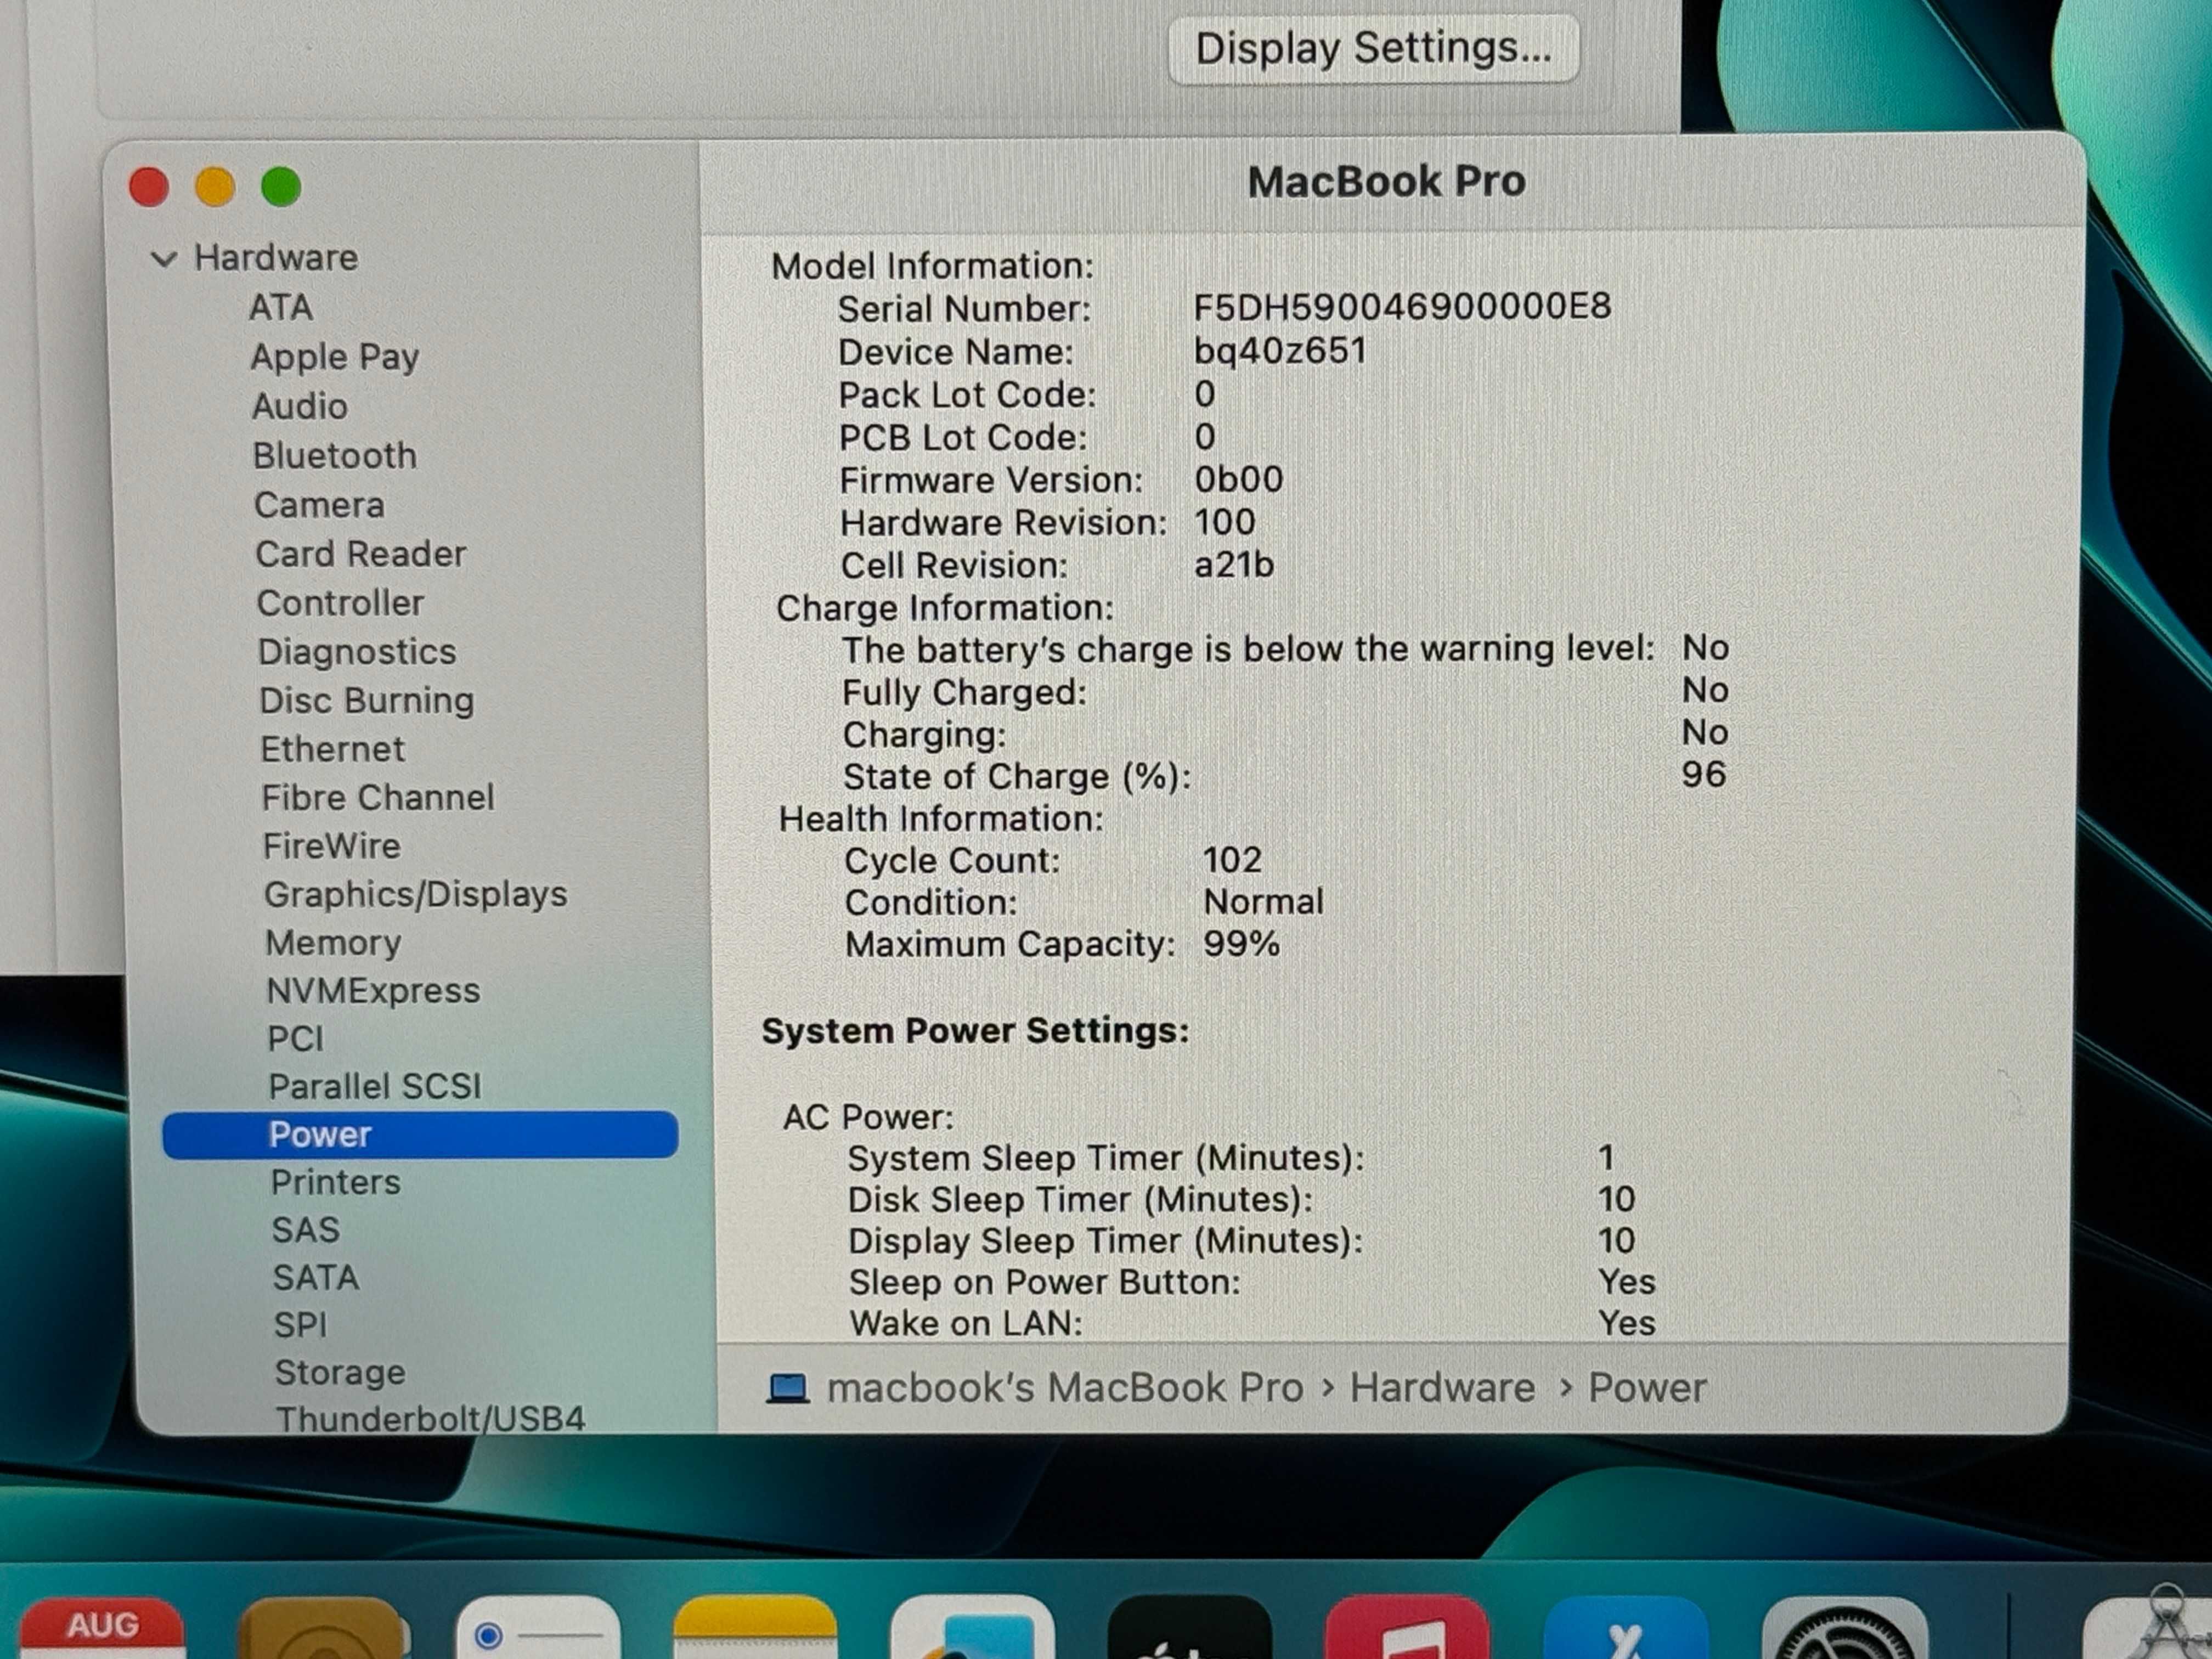Click the Health Information heading
The width and height of the screenshot is (2212, 1659).
941,819
